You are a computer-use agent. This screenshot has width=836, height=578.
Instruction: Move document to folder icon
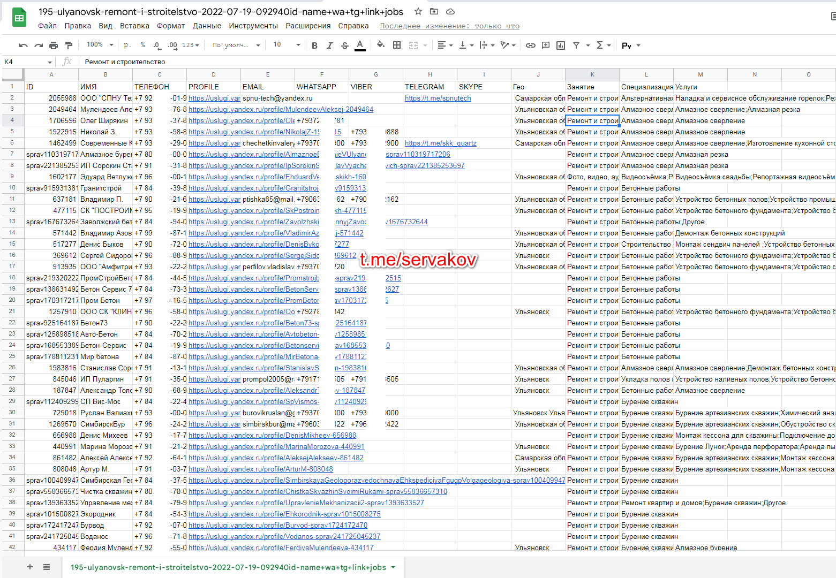tap(434, 11)
